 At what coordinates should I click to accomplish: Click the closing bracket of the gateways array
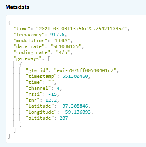click(x=15, y=130)
